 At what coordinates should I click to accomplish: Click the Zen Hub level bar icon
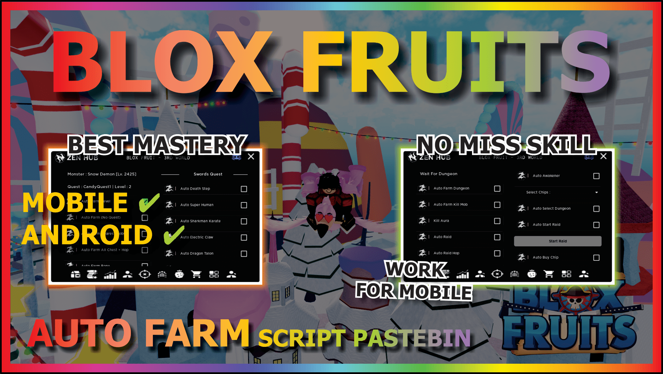pos(112,276)
